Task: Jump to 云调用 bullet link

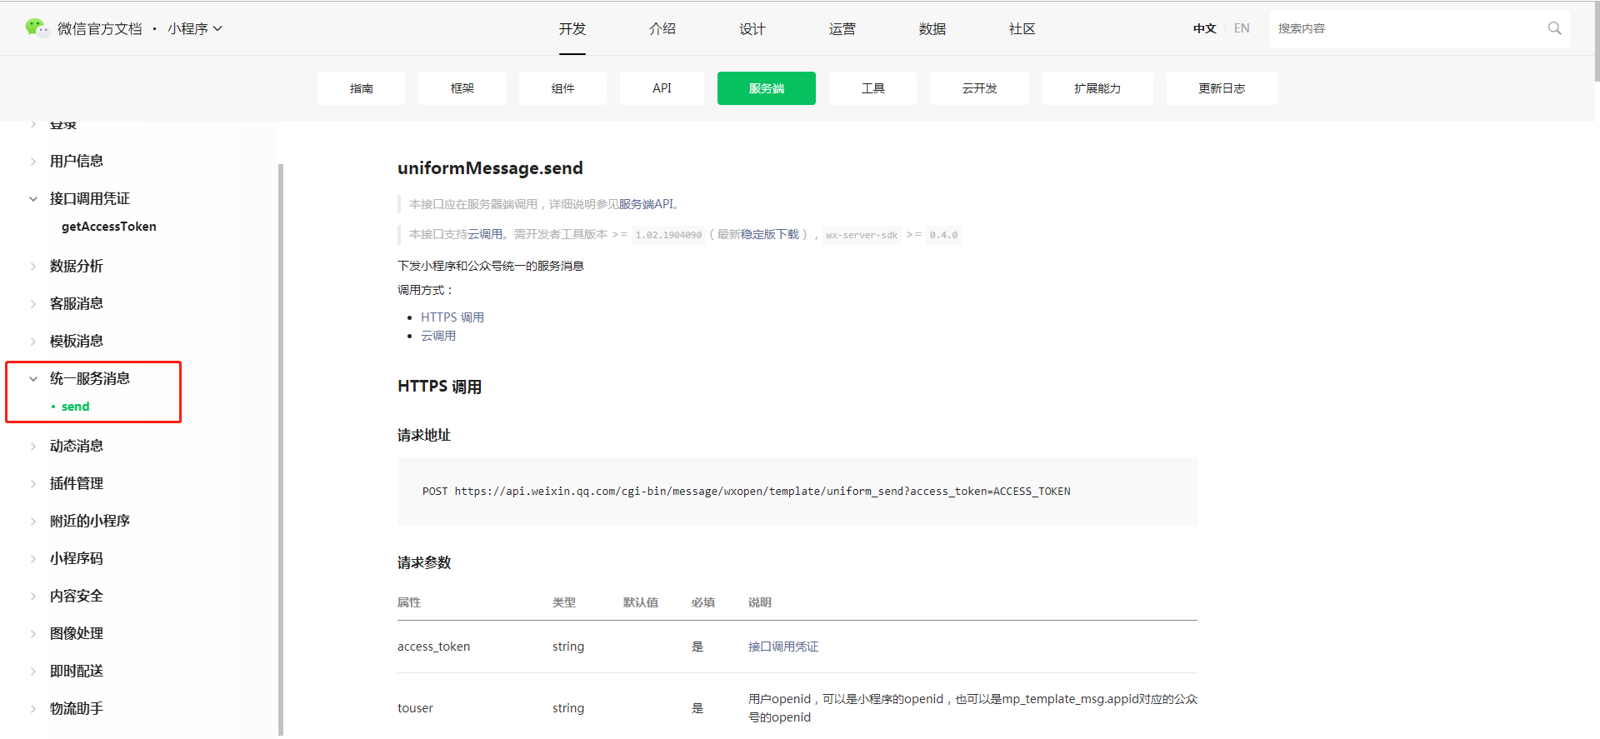Action: pos(438,336)
